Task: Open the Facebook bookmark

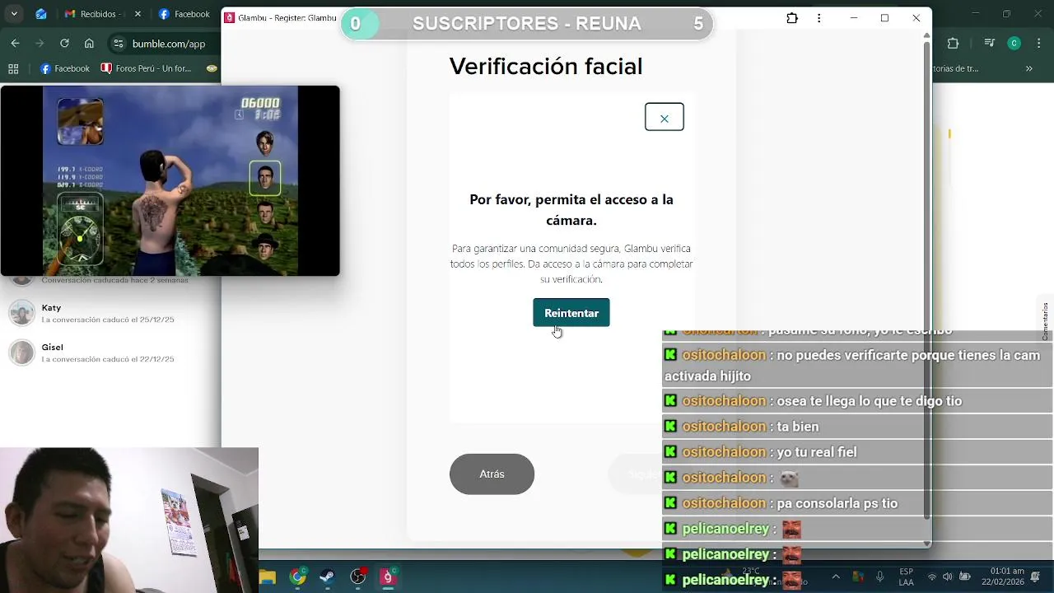Action: pos(65,69)
